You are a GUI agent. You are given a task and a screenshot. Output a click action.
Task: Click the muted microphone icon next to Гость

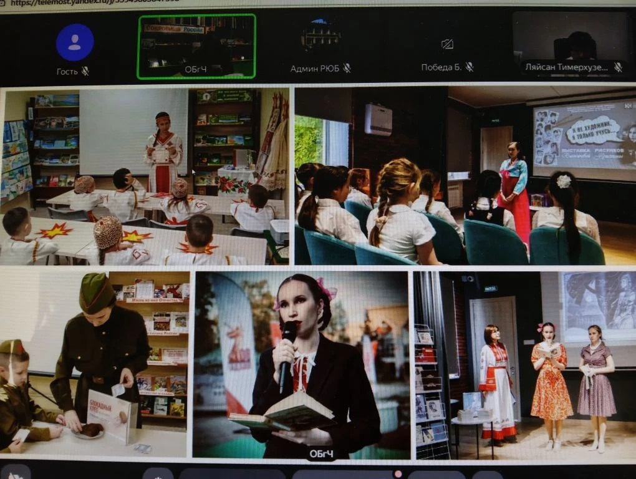85,71
